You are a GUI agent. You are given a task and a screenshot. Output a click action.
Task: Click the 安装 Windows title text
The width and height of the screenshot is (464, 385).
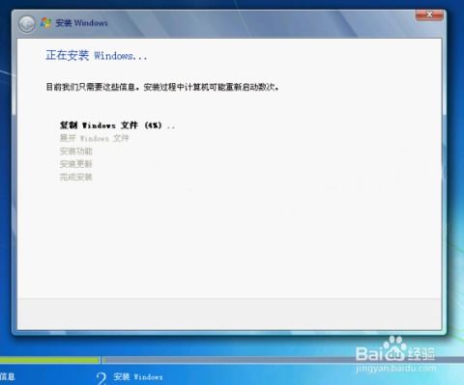[81, 23]
